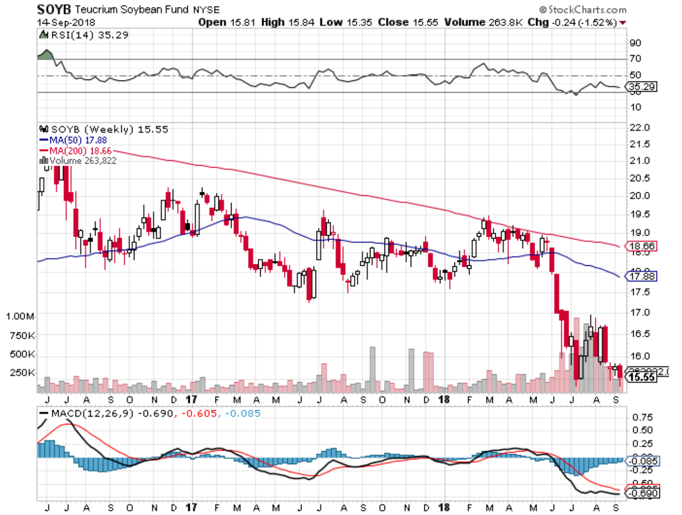682x515 pixels.
Task: Click the "Open 15.81" header value
Action: (x=227, y=23)
